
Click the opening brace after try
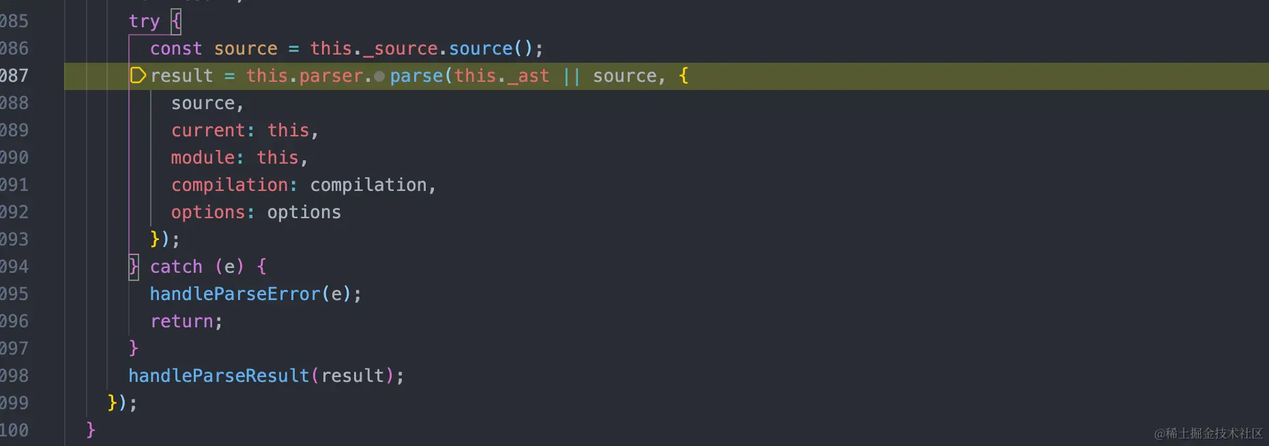point(176,21)
